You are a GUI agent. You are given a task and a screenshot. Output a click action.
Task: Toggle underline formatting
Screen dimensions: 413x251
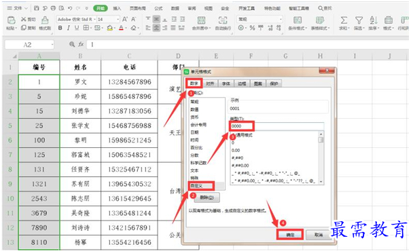point(77,28)
